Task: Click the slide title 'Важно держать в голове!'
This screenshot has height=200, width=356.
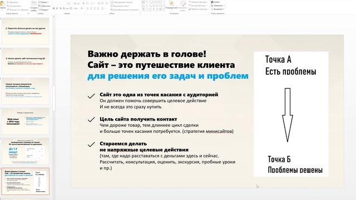Action: point(147,54)
